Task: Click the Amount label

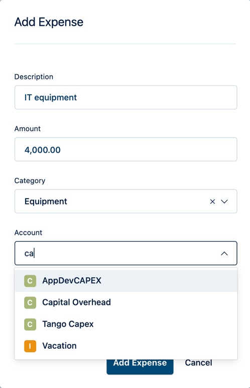Action: click(28, 128)
